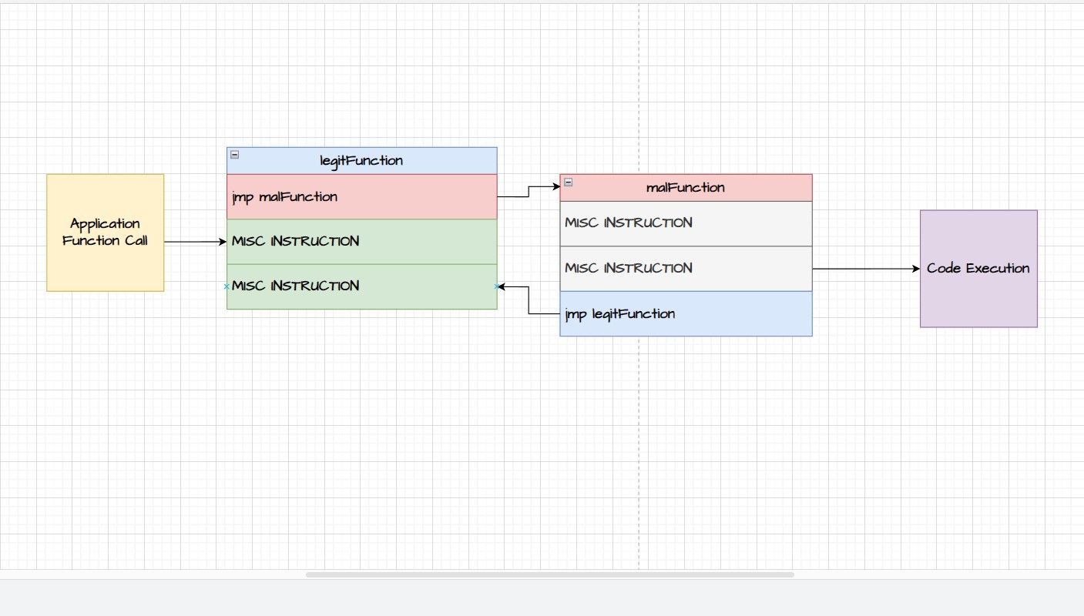Click left blue connection point on legitFunction
This screenshot has height=616, width=1084.
coord(227,286)
